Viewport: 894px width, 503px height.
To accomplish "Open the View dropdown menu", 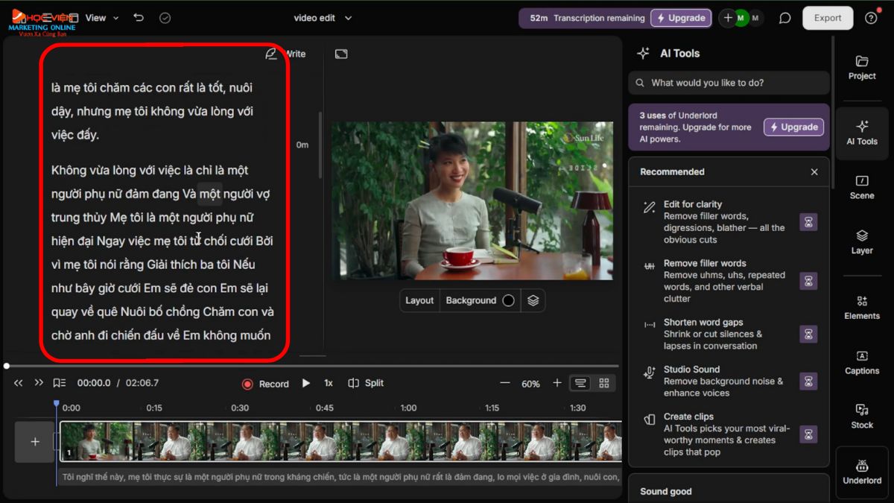I will tap(102, 18).
